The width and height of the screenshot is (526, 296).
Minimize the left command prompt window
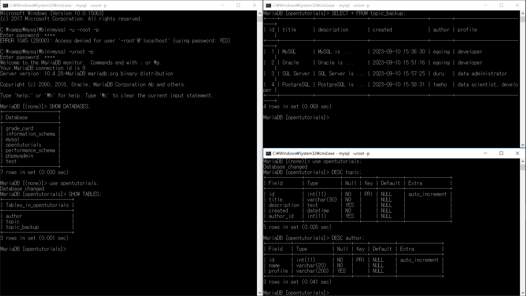[222, 5]
